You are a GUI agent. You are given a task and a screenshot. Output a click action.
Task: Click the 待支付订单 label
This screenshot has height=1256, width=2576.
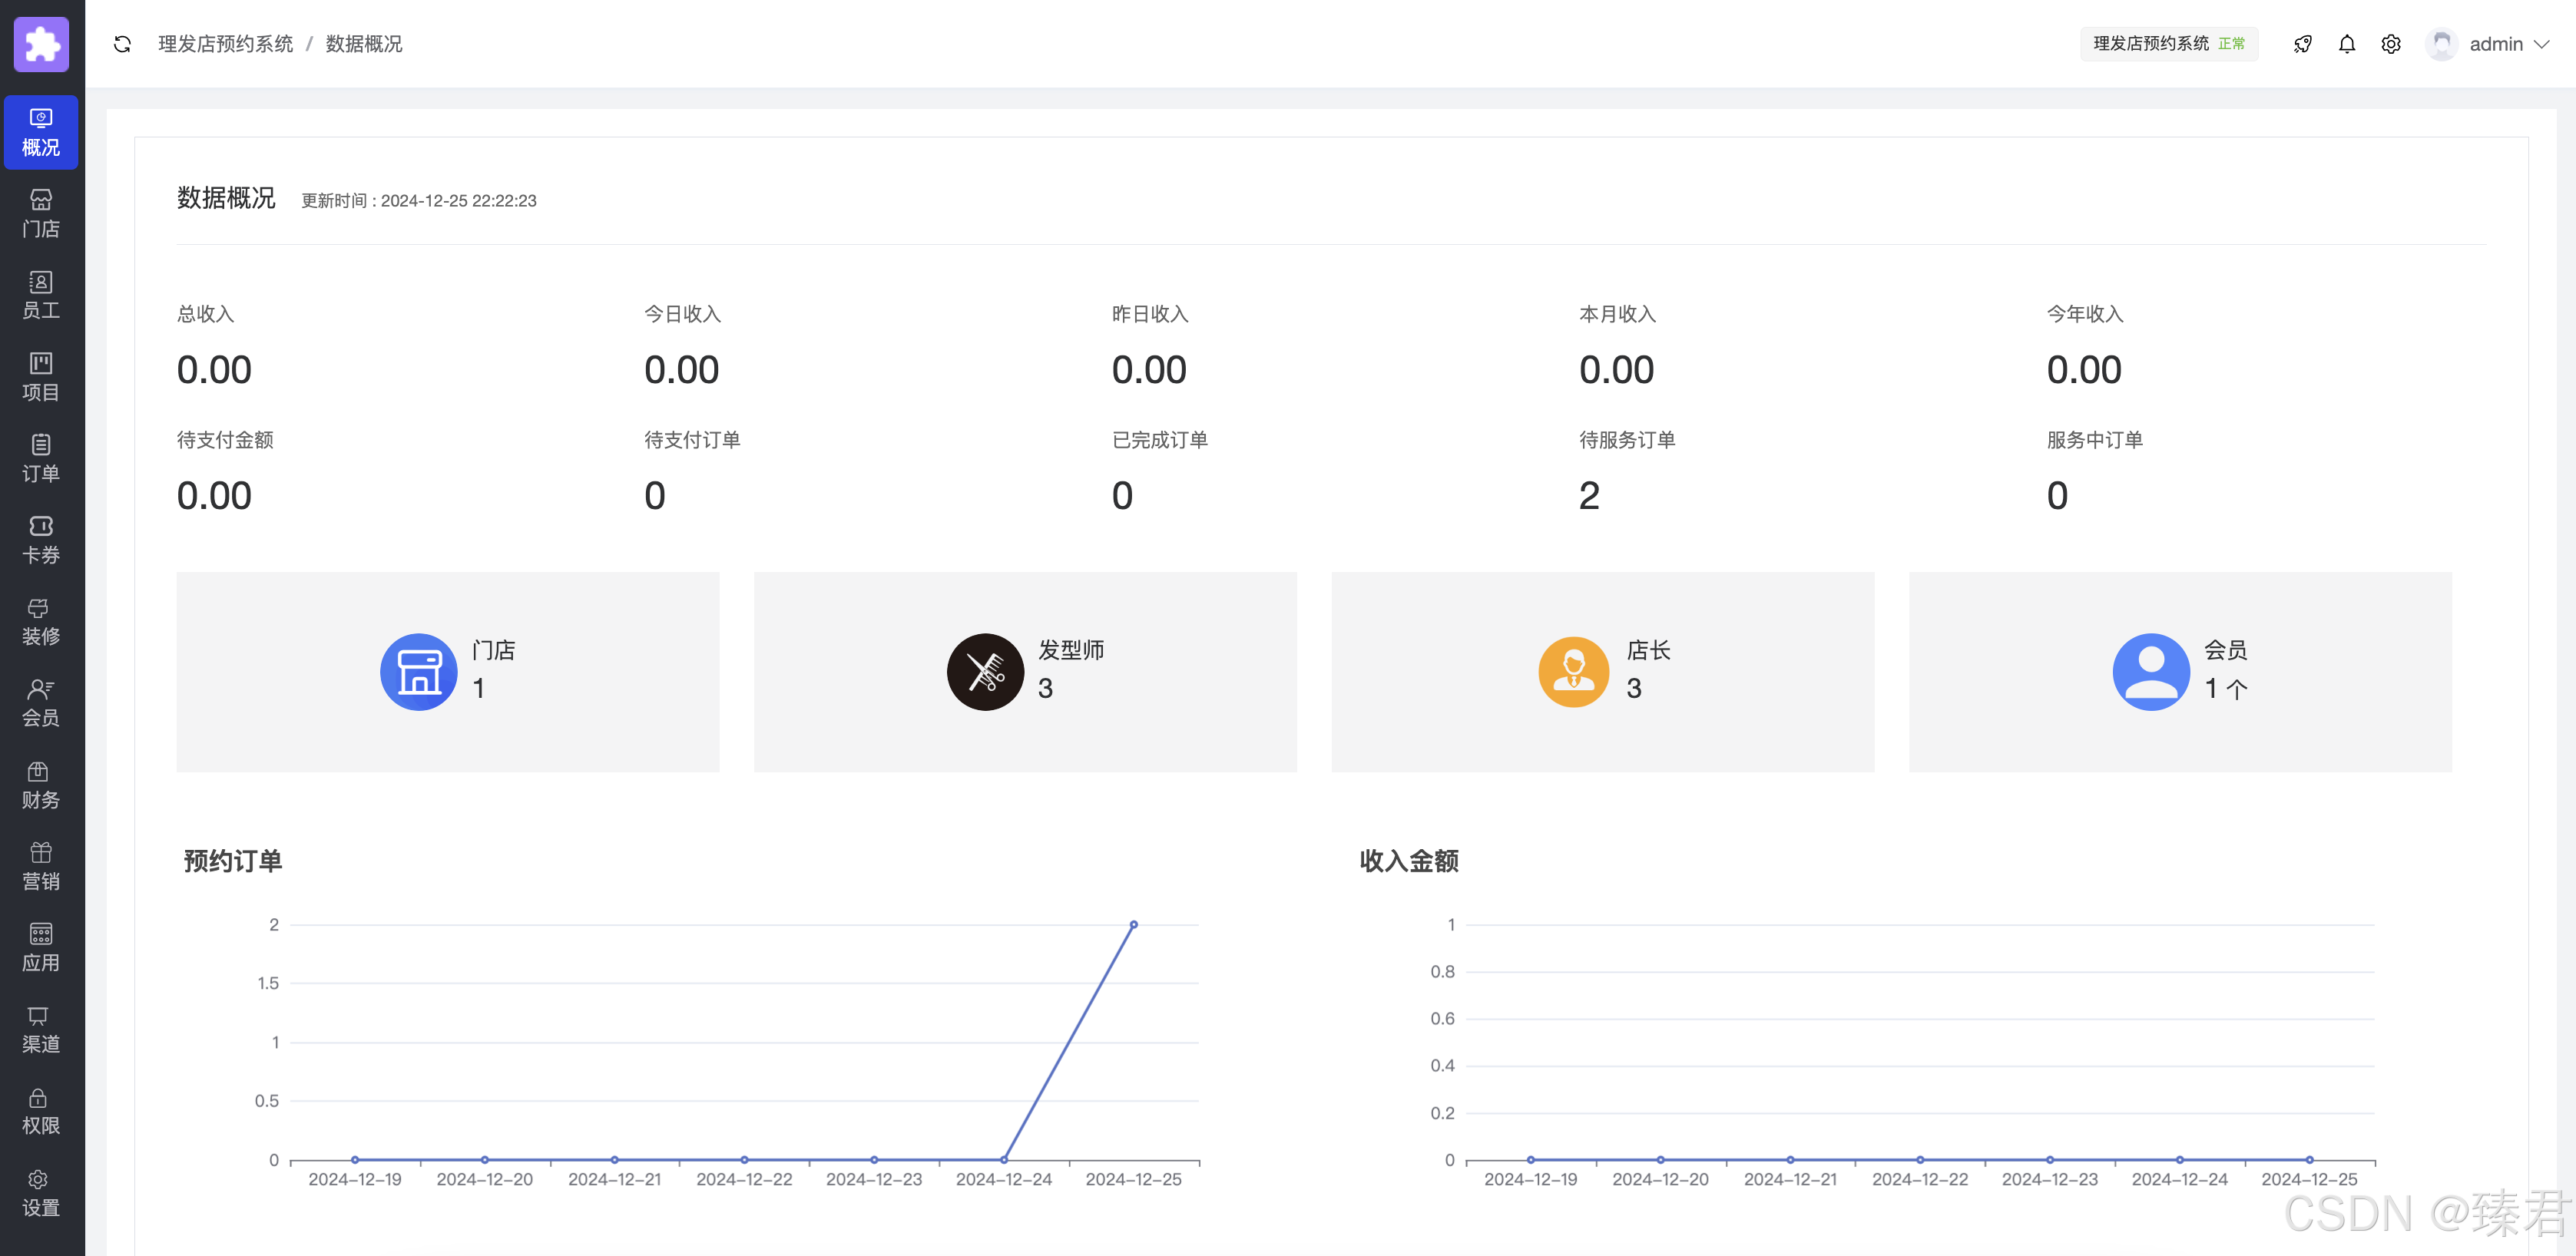692,440
